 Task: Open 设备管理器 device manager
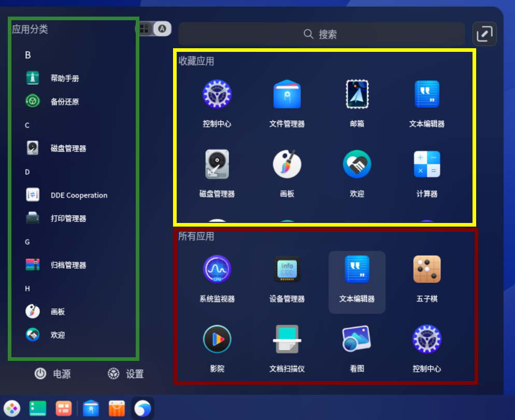point(287,278)
